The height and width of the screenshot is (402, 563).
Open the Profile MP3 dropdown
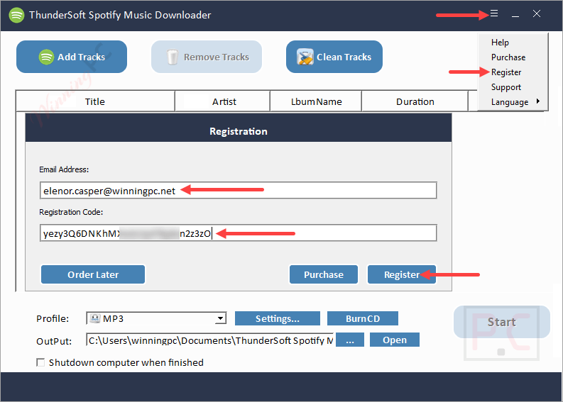156,318
